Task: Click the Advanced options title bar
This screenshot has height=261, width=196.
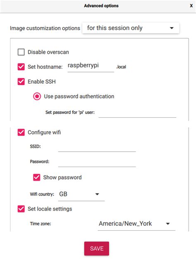Action: (98, 6)
